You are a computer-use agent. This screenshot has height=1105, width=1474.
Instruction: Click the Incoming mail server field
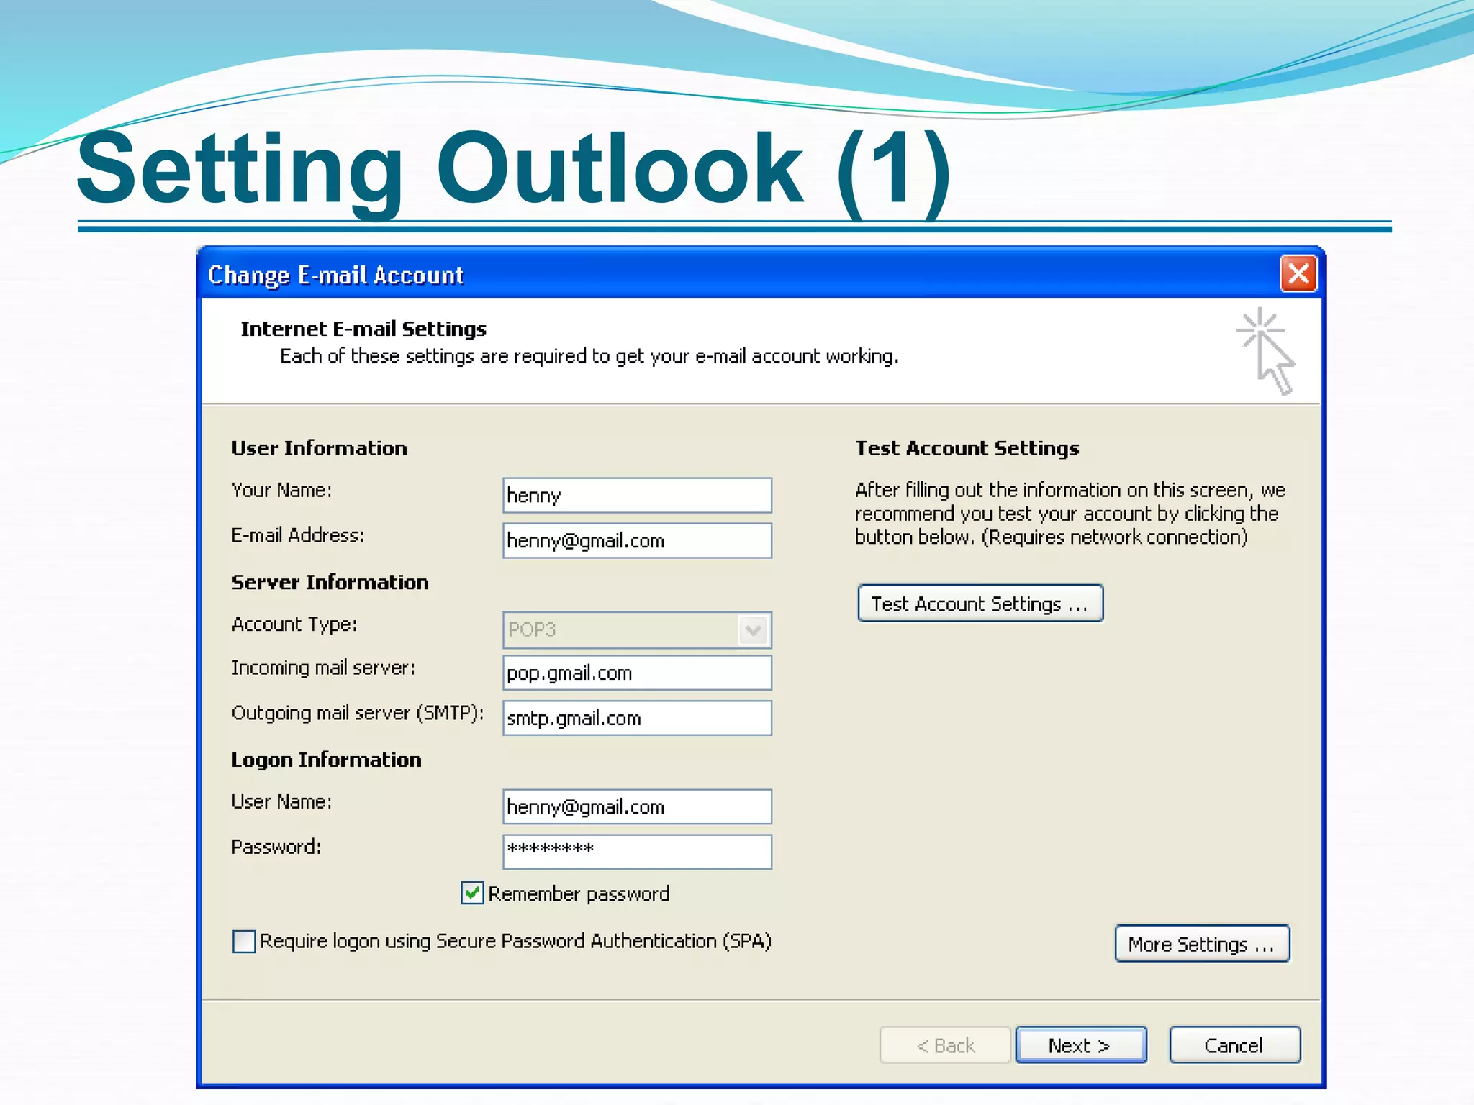tap(637, 673)
